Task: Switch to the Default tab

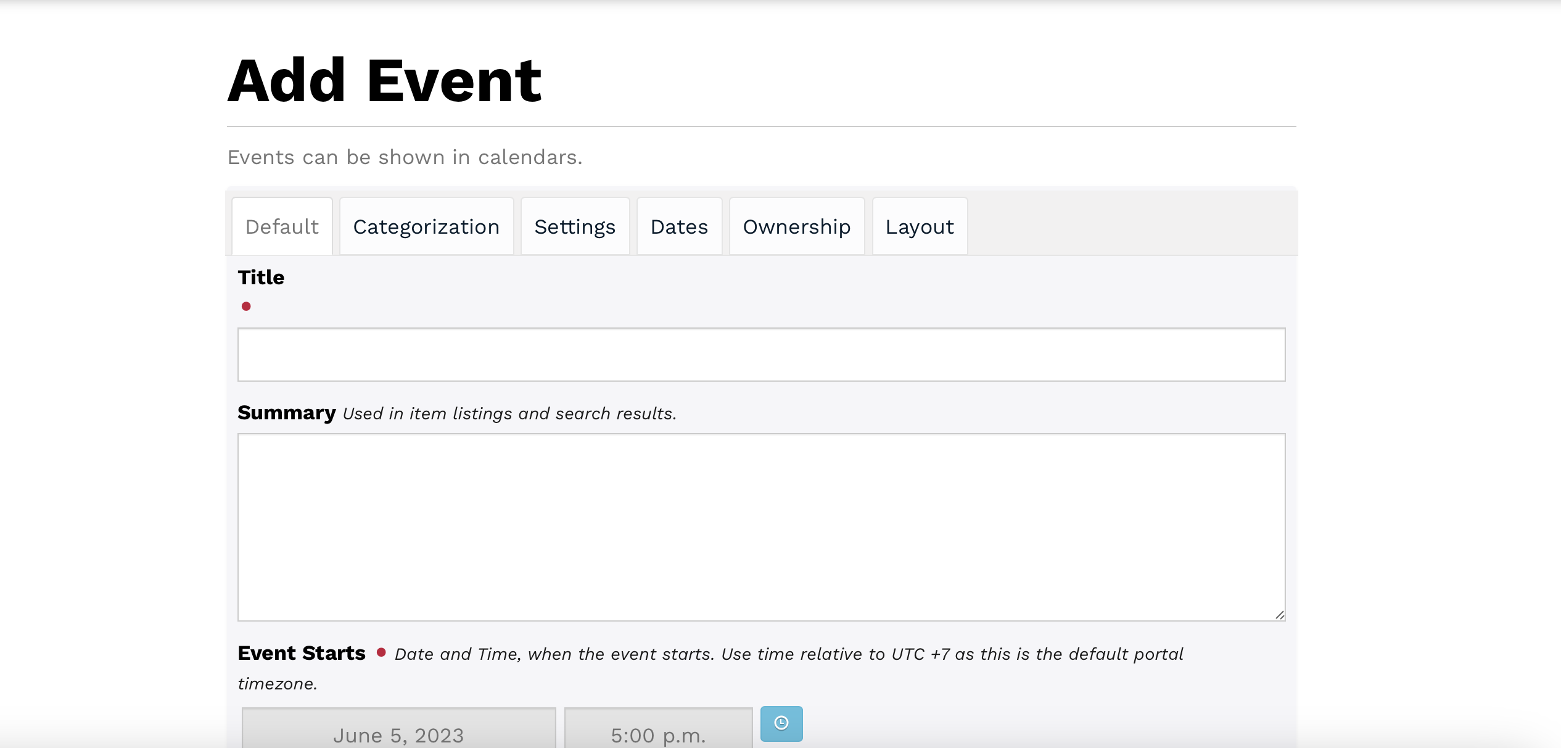Action: (x=282, y=227)
